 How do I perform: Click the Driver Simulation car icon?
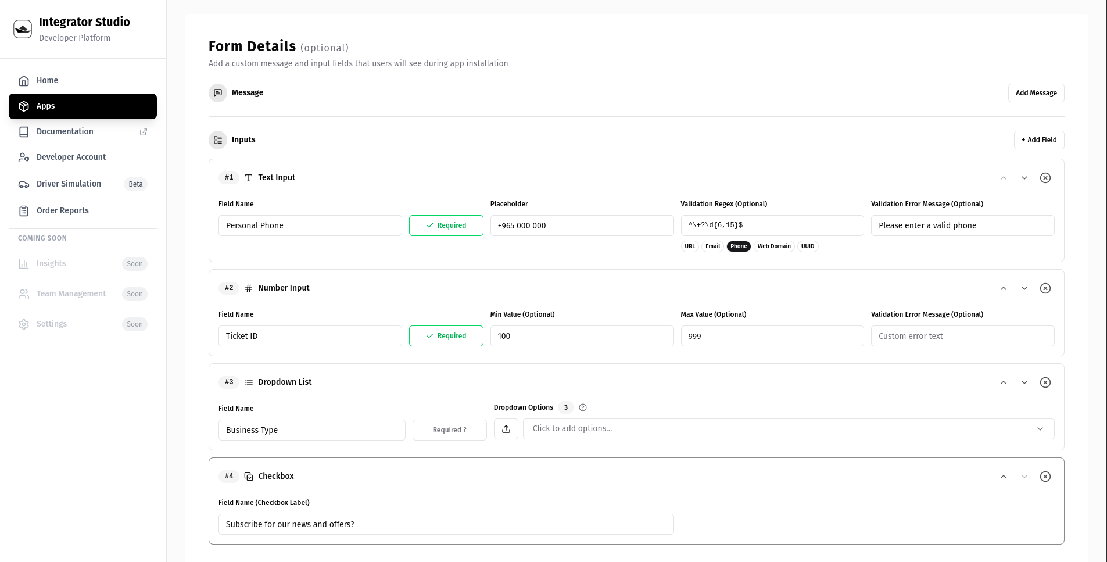coord(23,184)
